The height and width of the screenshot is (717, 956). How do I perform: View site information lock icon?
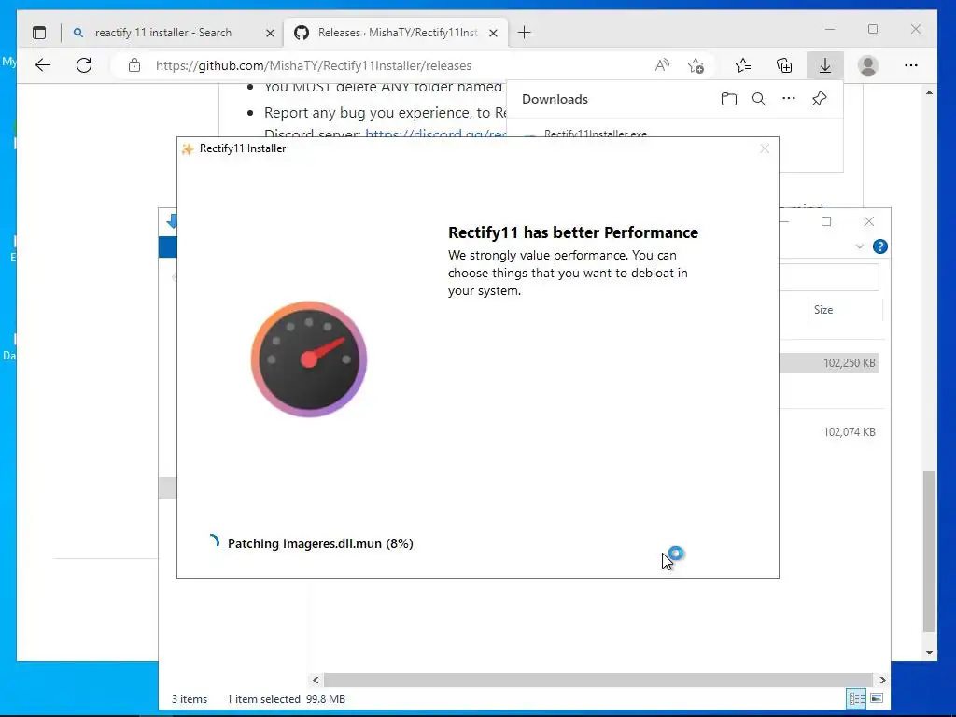pos(134,65)
